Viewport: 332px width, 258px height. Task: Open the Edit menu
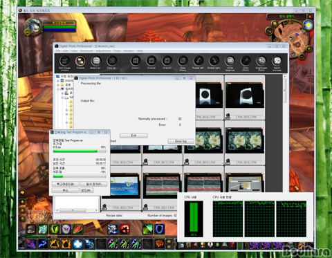66,50
